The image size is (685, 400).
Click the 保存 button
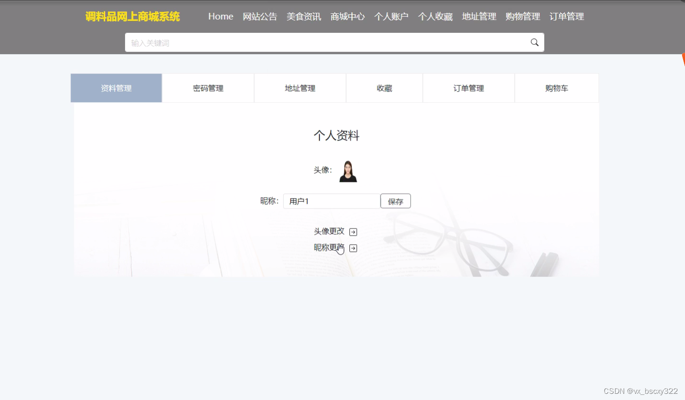pos(396,201)
